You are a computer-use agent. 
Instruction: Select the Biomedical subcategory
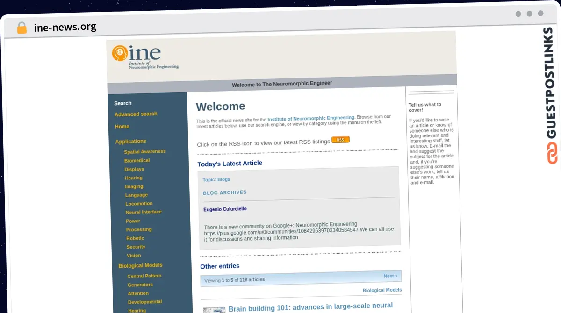[137, 160]
